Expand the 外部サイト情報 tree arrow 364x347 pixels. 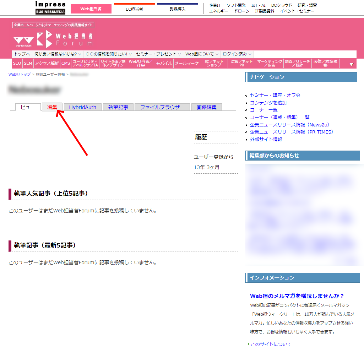[x=246, y=140]
